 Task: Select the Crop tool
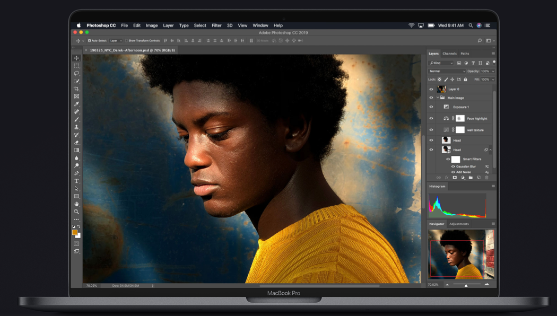76,89
